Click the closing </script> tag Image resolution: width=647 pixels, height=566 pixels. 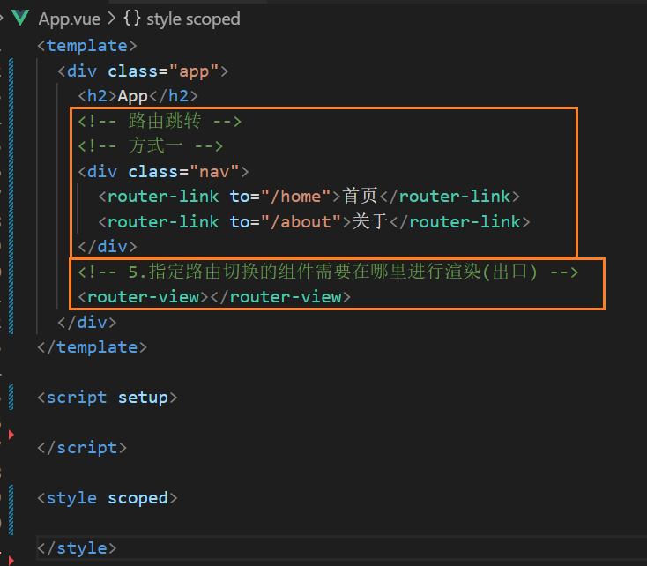coord(82,448)
